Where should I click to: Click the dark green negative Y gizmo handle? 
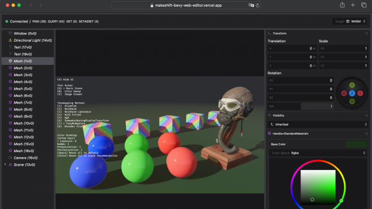(x=352, y=101)
